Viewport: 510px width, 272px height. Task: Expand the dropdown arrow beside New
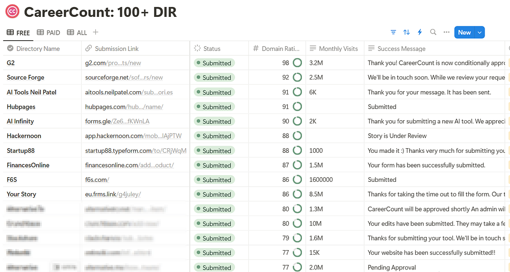479,33
